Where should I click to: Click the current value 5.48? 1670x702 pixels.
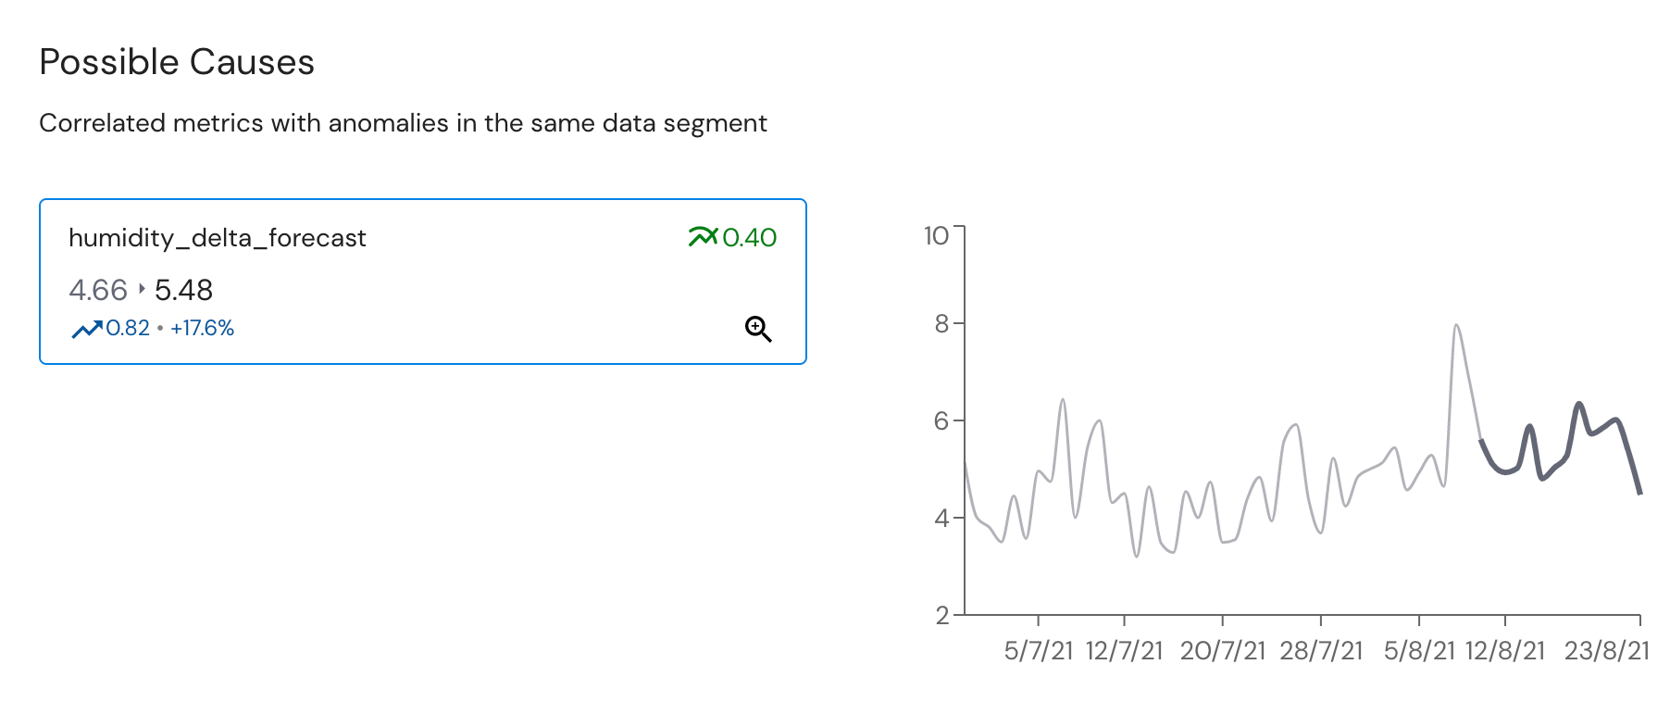coord(183,290)
